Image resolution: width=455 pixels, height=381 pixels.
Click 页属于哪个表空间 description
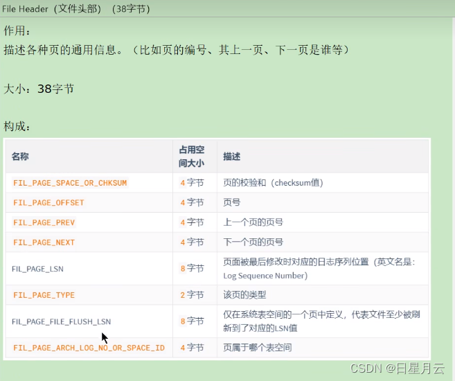(x=258, y=347)
